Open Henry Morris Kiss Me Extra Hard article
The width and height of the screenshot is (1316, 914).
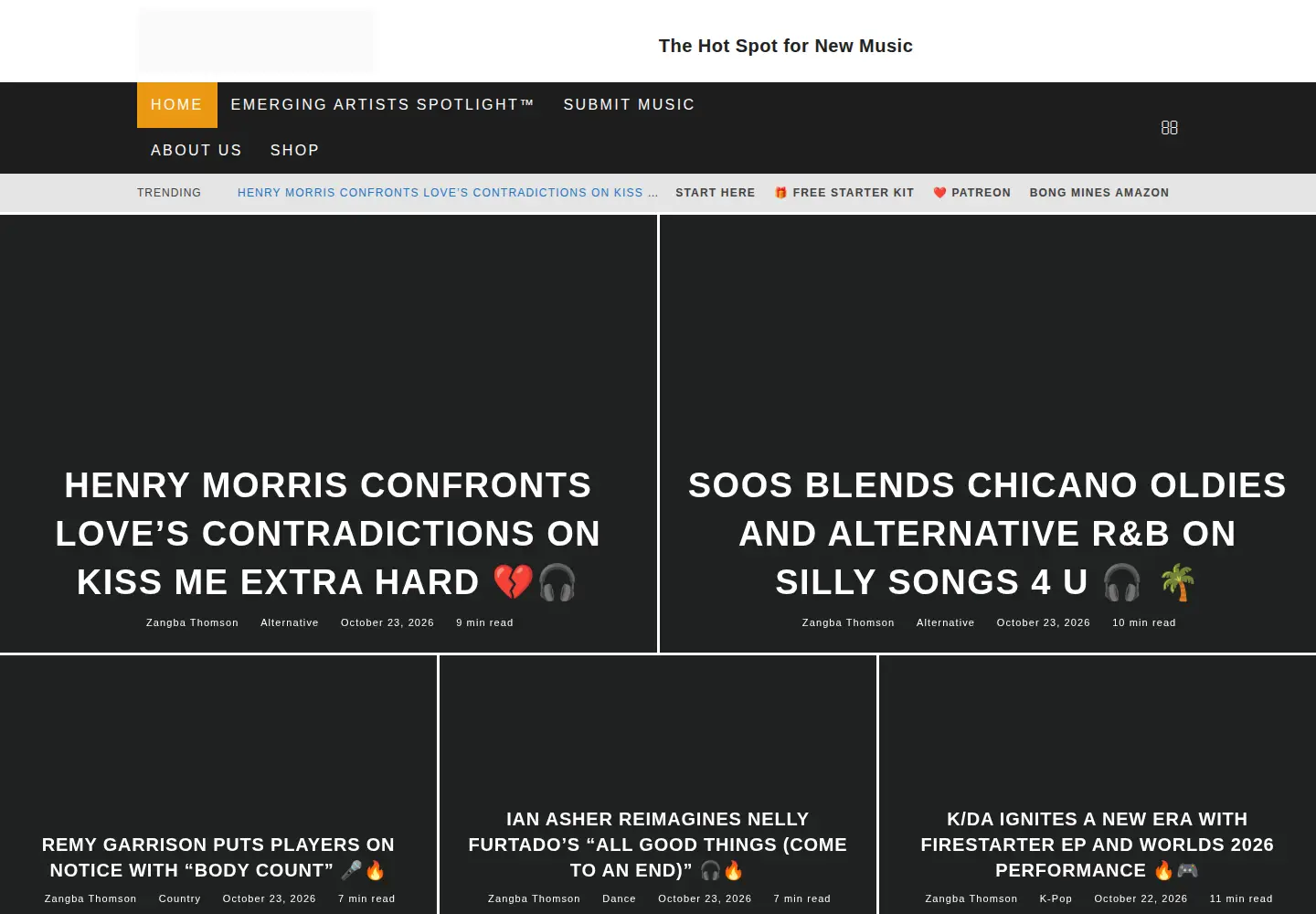328,534
